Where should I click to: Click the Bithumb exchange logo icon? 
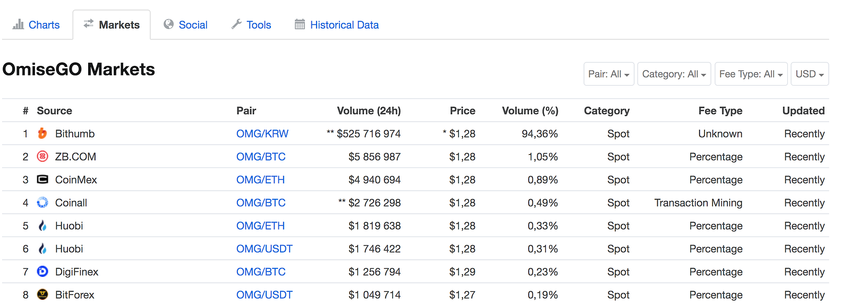pos(42,133)
